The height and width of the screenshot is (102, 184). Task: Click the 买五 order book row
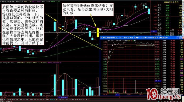coord(170,28)
